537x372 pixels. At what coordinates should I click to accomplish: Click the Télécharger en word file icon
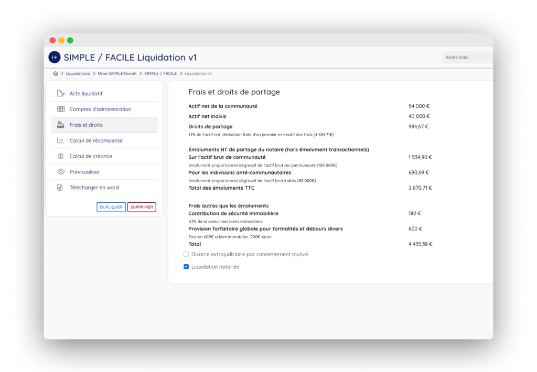(x=61, y=188)
